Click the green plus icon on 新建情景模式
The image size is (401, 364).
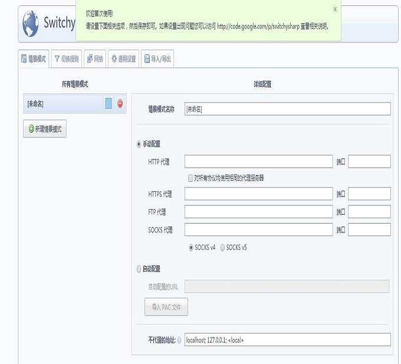(x=31, y=129)
